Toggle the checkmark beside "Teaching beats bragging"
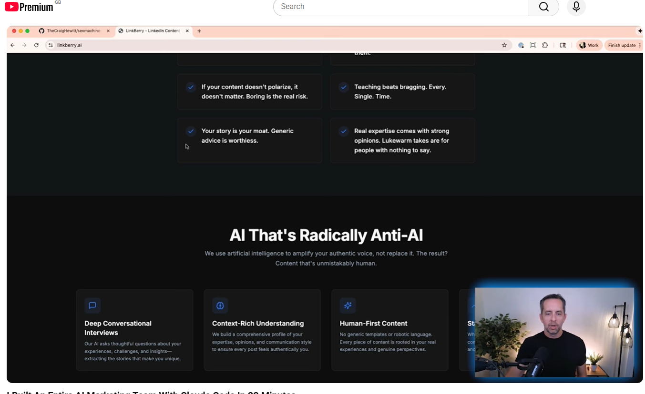This screenshot has height=394, width=645. pyautogui.click(x=343, y=87)
